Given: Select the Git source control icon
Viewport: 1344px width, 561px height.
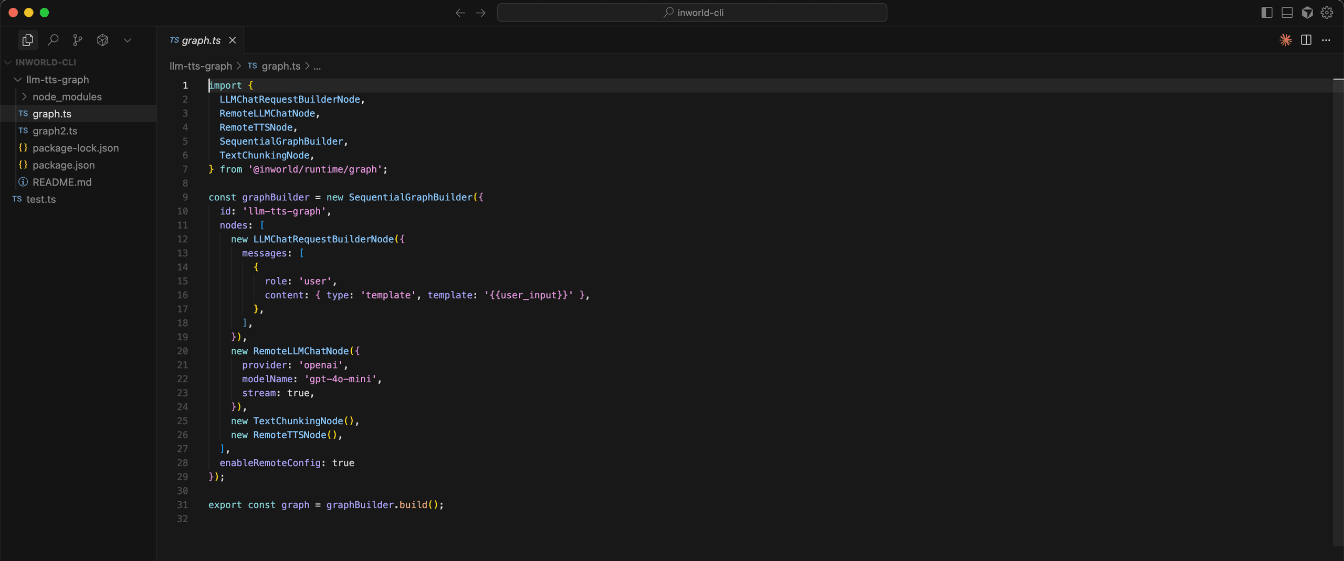Looking at the screenshot, I should click(78, 40).
